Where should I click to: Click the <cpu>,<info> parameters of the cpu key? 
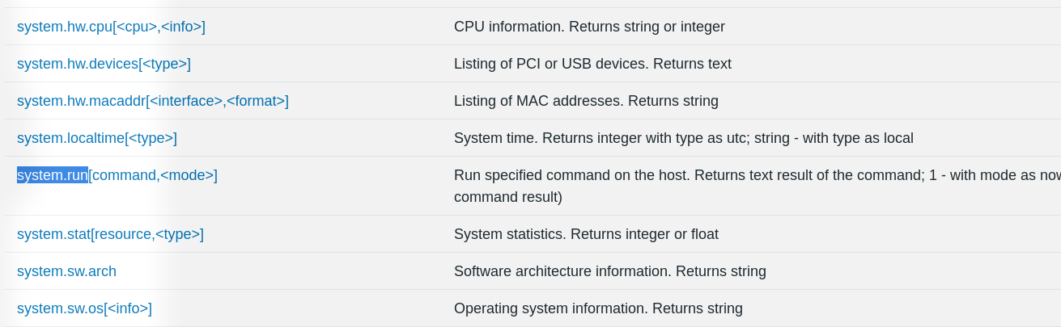click(x=159, y=27)
